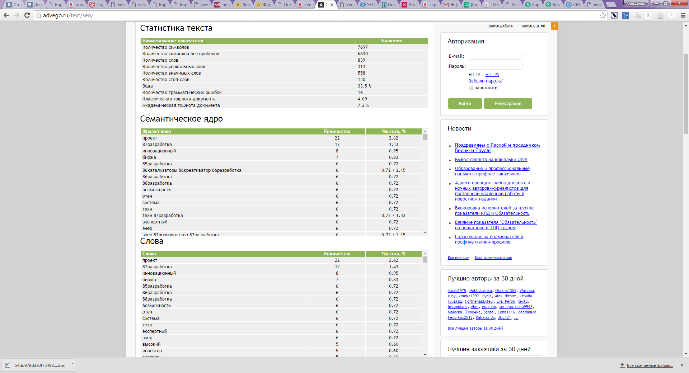
Task: Switch to the Yandex 'ceo' tab
Action: tap(305, 5)
